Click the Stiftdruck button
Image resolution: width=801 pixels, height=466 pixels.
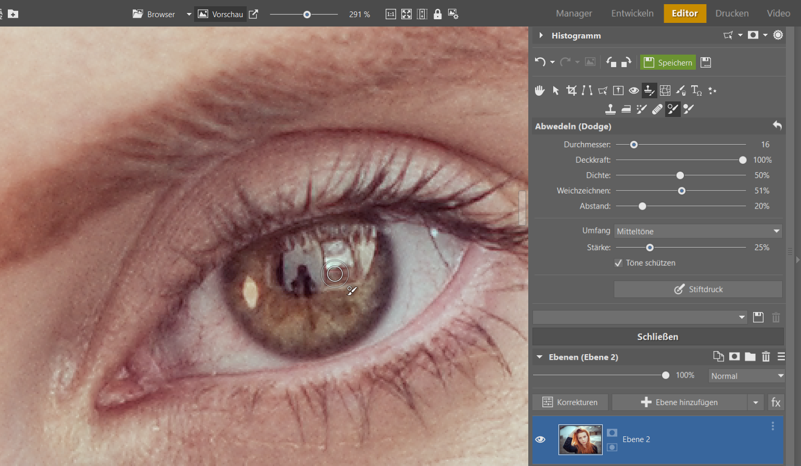click(x=698, y=289)
